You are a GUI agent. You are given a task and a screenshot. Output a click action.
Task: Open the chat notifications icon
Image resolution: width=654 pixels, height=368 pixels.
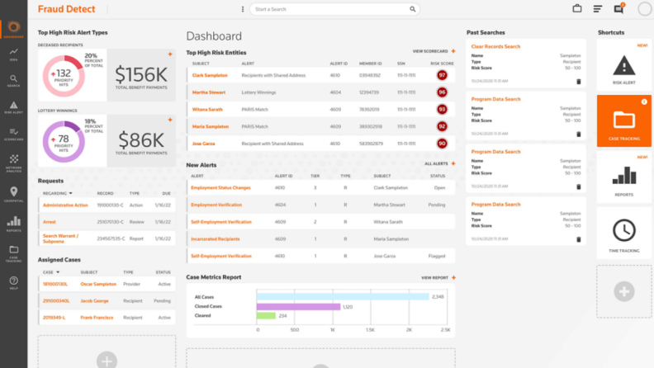point(618,9)
